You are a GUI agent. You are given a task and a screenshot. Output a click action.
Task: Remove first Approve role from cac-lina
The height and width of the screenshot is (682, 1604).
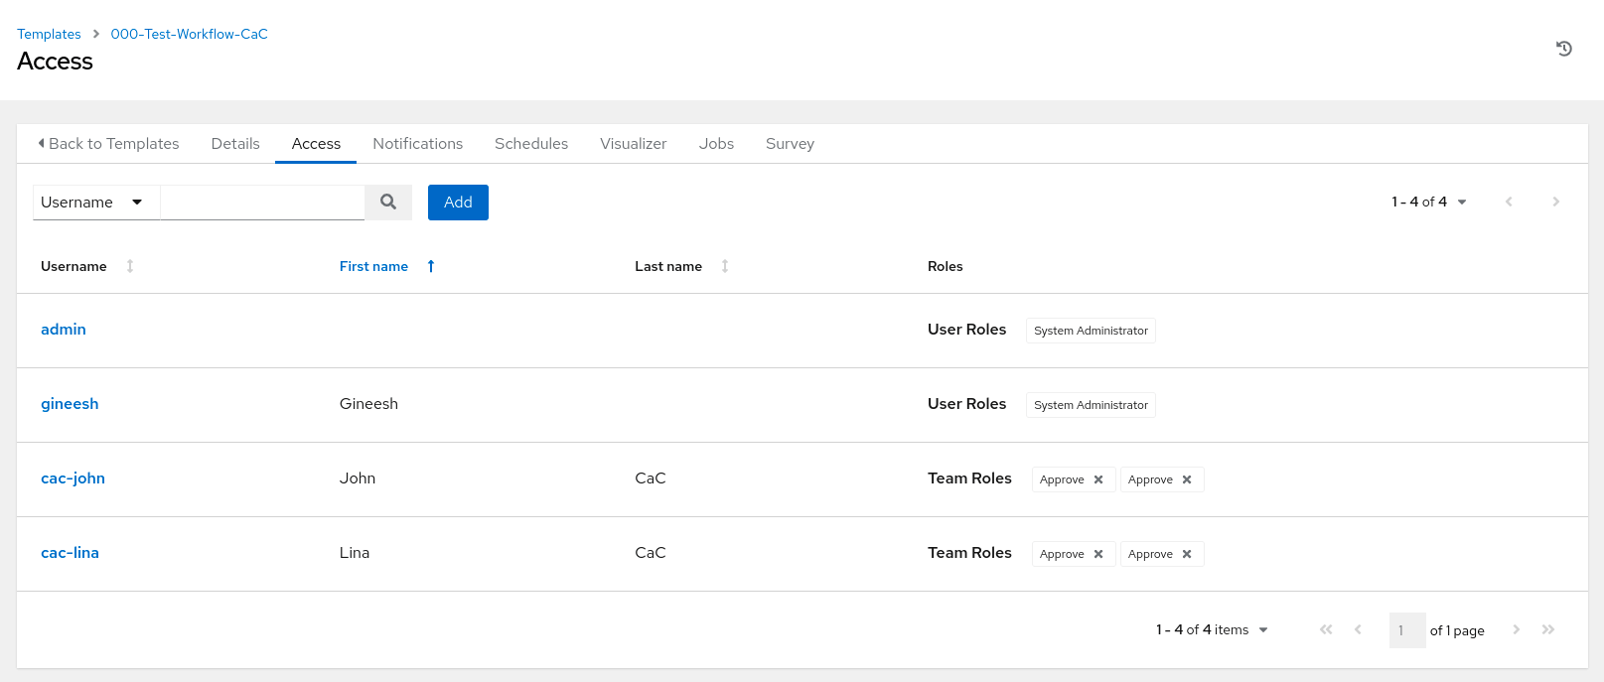point(1098,554)
